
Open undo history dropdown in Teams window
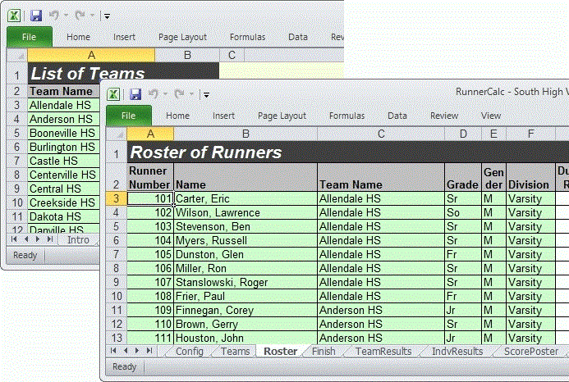point(66,16)
